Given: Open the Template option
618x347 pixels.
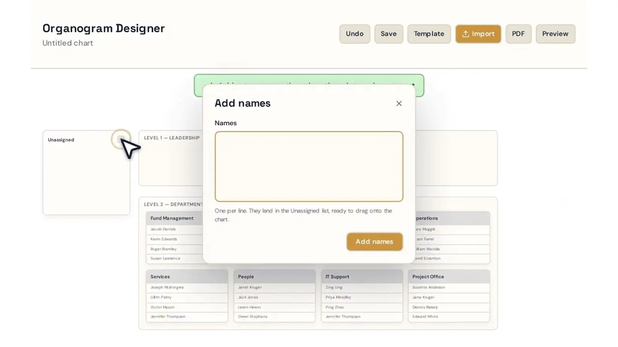Looking at the screenshot, I should point(429,34).
